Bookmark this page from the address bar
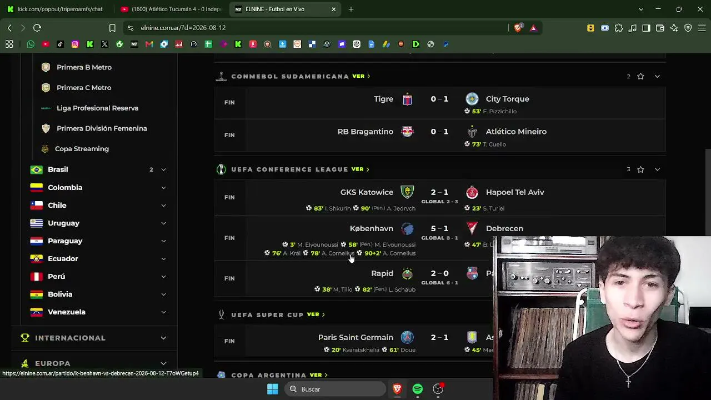 coord(112,28)
